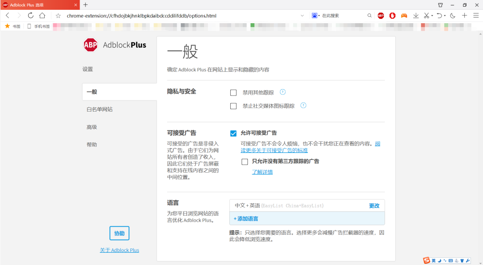483x265 pixels.
Task: Select the scissors screenshot tool icon
Action: [426, 16]
